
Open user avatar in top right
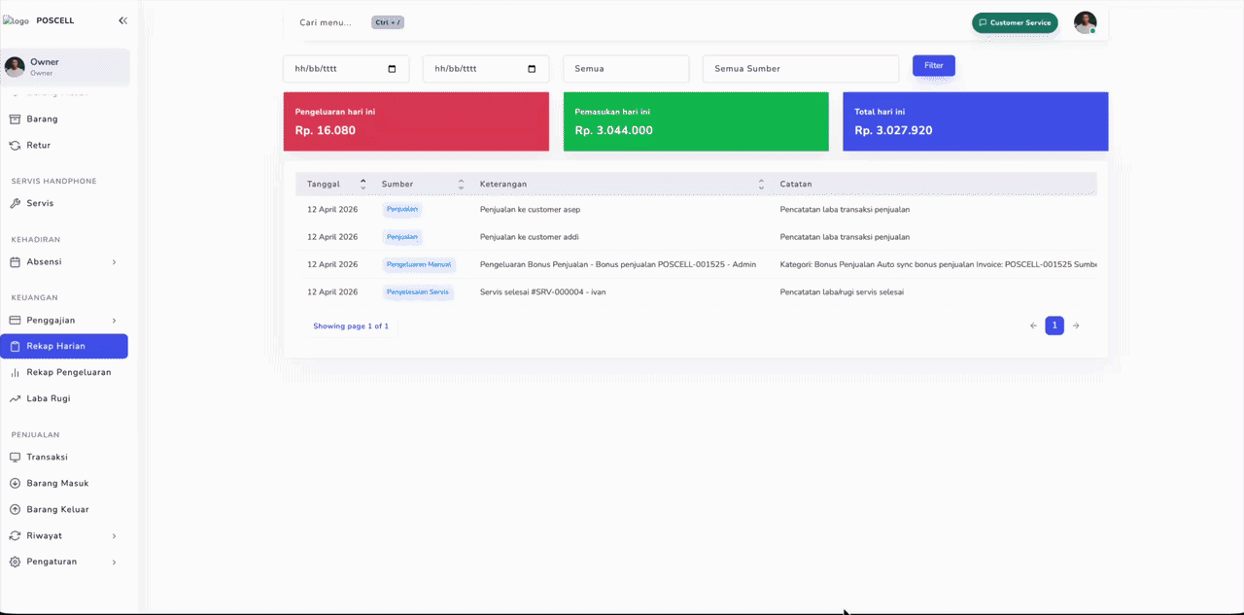(1085, 22)
